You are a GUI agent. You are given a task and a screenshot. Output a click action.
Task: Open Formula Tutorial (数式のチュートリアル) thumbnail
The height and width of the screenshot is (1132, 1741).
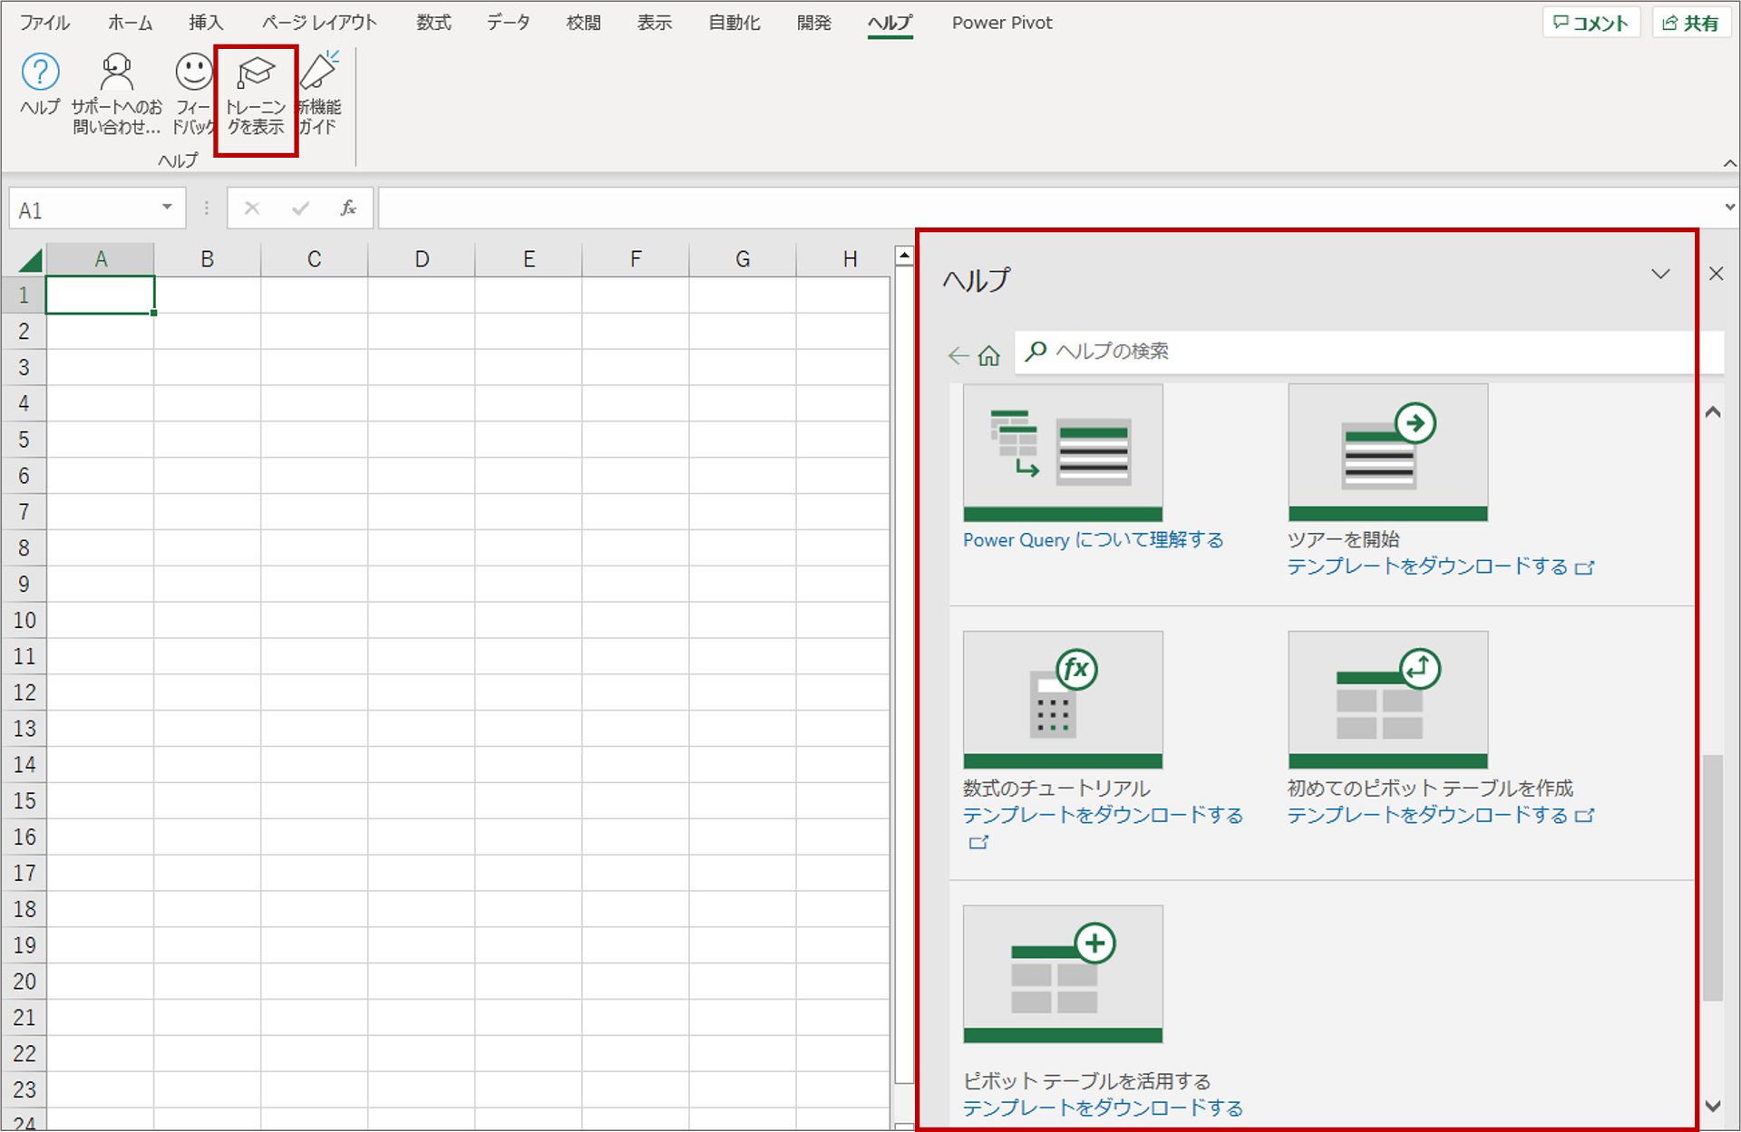tap(1063, 700)
